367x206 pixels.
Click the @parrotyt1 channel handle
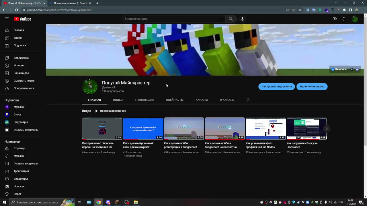click(108, 88)
